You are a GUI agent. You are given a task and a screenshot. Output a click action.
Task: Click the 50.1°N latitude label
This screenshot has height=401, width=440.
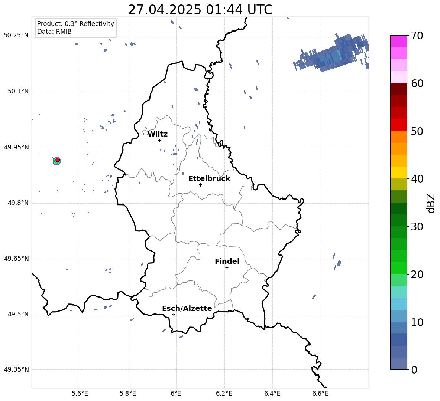18,92
